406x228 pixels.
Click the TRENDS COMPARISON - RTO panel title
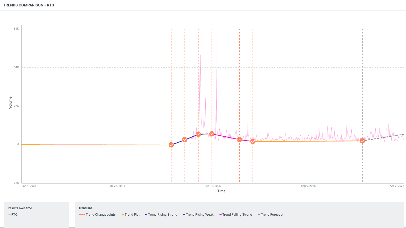point(29,5)
